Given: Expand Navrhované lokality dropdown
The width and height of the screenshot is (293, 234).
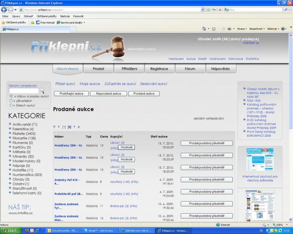Looking at the screenshot, I should 84,23.
